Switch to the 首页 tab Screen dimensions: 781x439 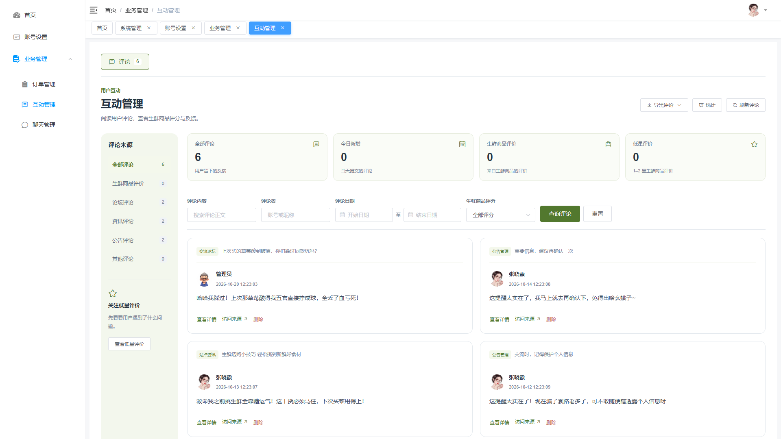pyautogui.click(x=102, y=28)
